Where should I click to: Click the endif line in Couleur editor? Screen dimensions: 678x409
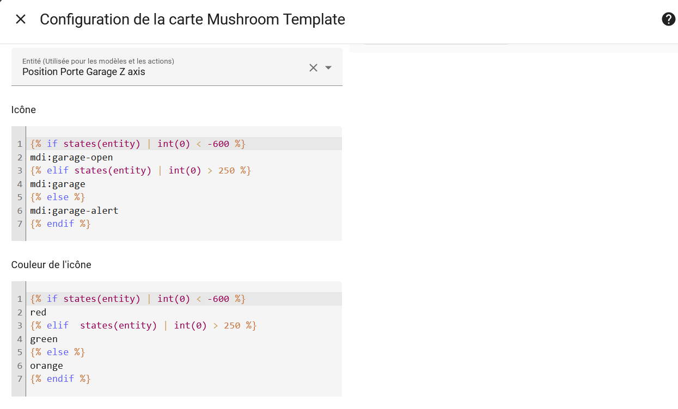pyautogui.click(x=60, y=379)
